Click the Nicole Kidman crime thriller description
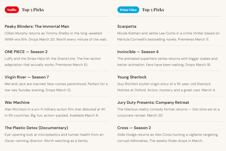This screenshot has width=226, height=151. pyautogui.click(x=168, y=36)
